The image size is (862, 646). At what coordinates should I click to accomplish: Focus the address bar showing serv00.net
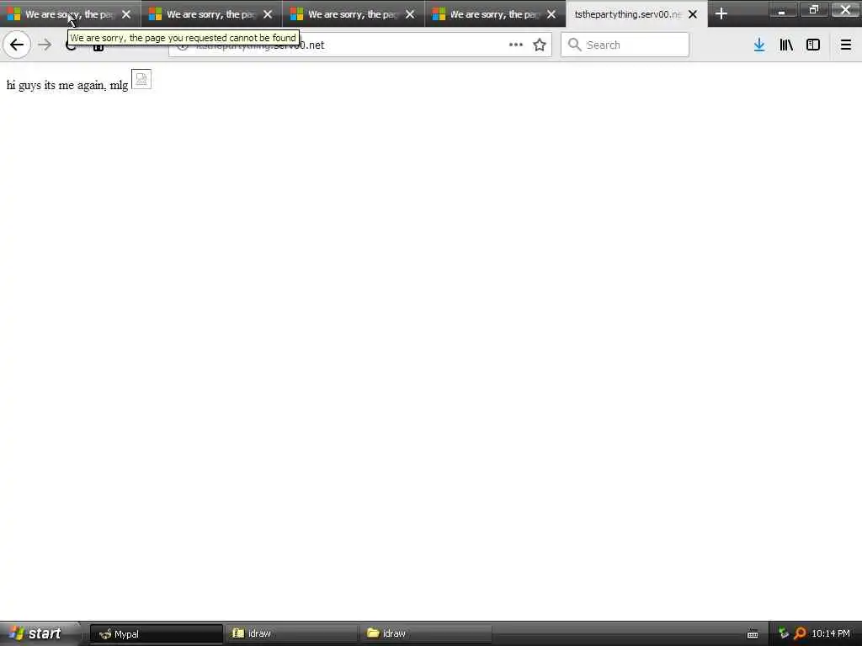tap(360, 45)
